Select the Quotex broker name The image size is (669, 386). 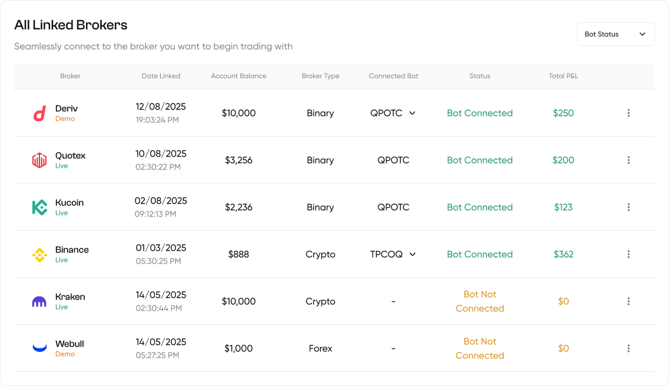(x=71, y=156)
